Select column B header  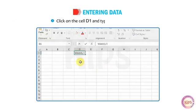click(x=58, y=50)
